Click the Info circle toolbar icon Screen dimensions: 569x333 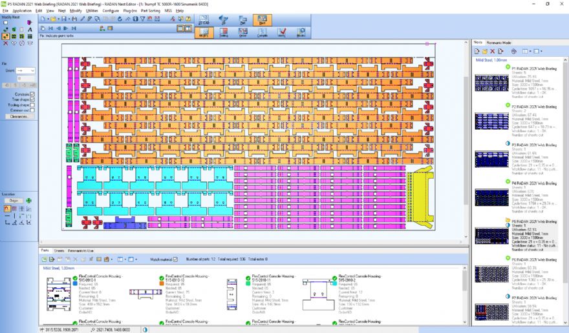click(135, 19)
